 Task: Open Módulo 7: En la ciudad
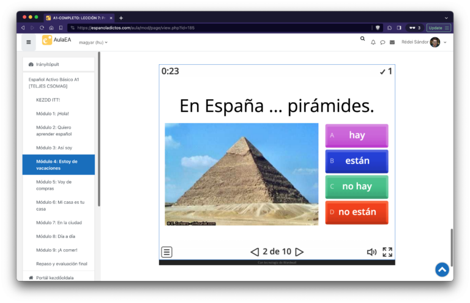point(59,223)
